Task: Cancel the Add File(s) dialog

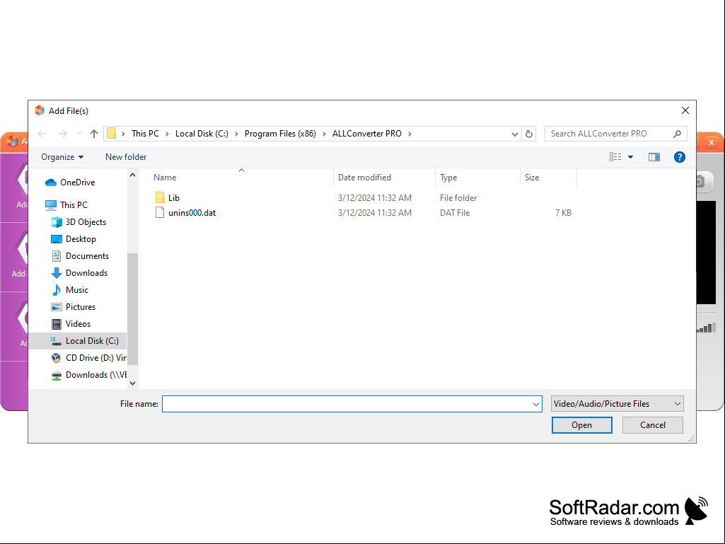Action: (652, 425)
